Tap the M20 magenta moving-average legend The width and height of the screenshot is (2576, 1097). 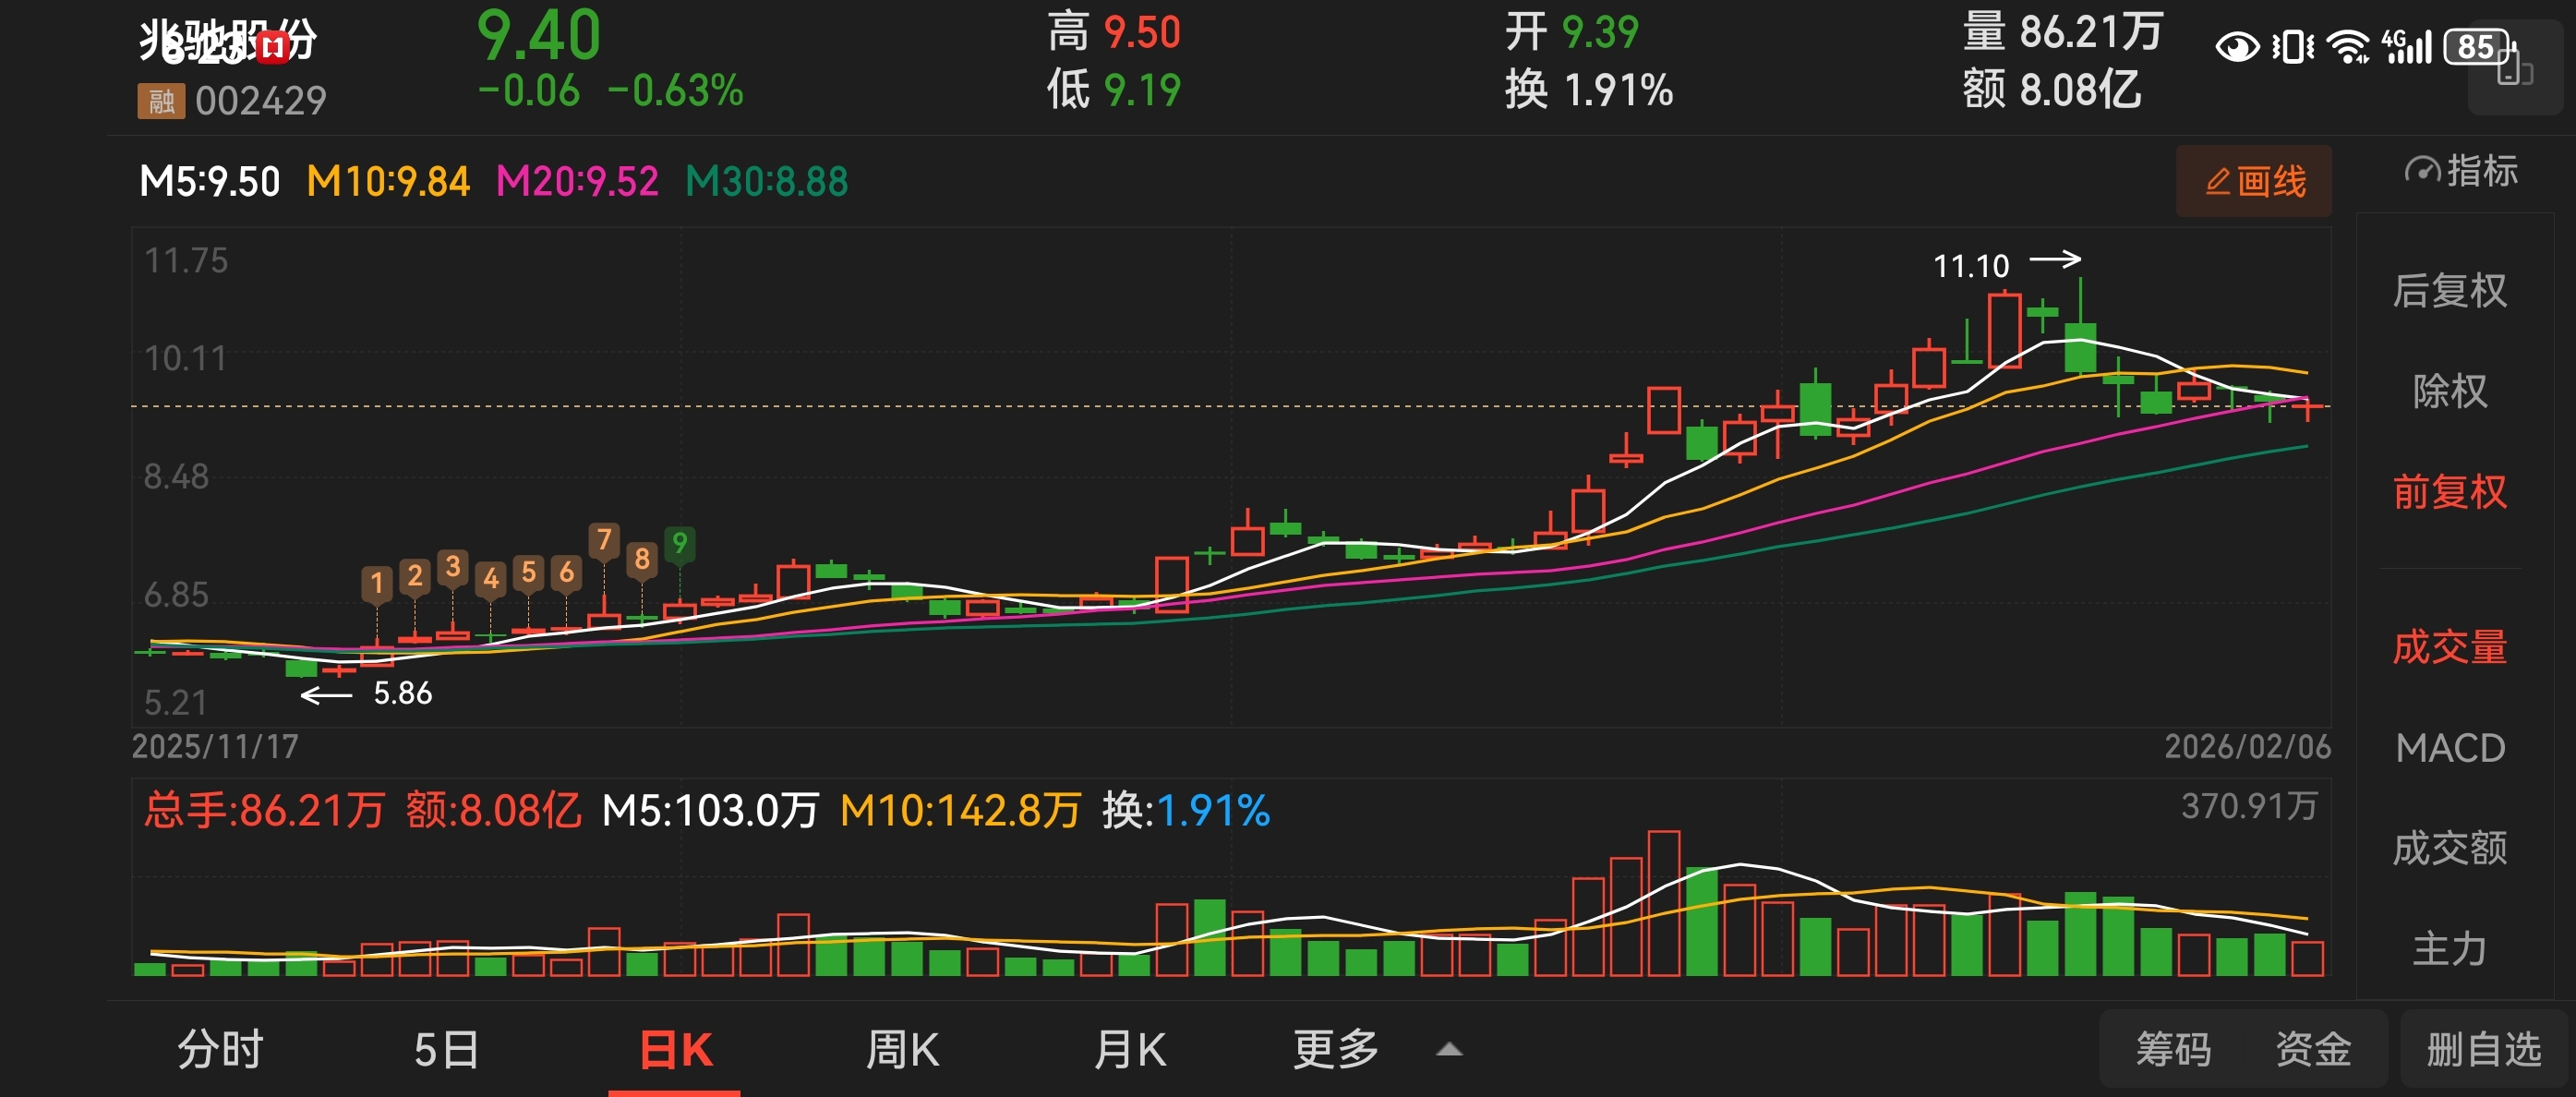coord(577,182)
